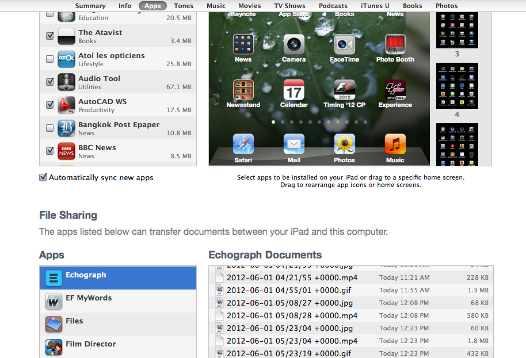Select the Photo Booth app icon
This screenshot has height=358, width=526.
click(x=395, y=44)
